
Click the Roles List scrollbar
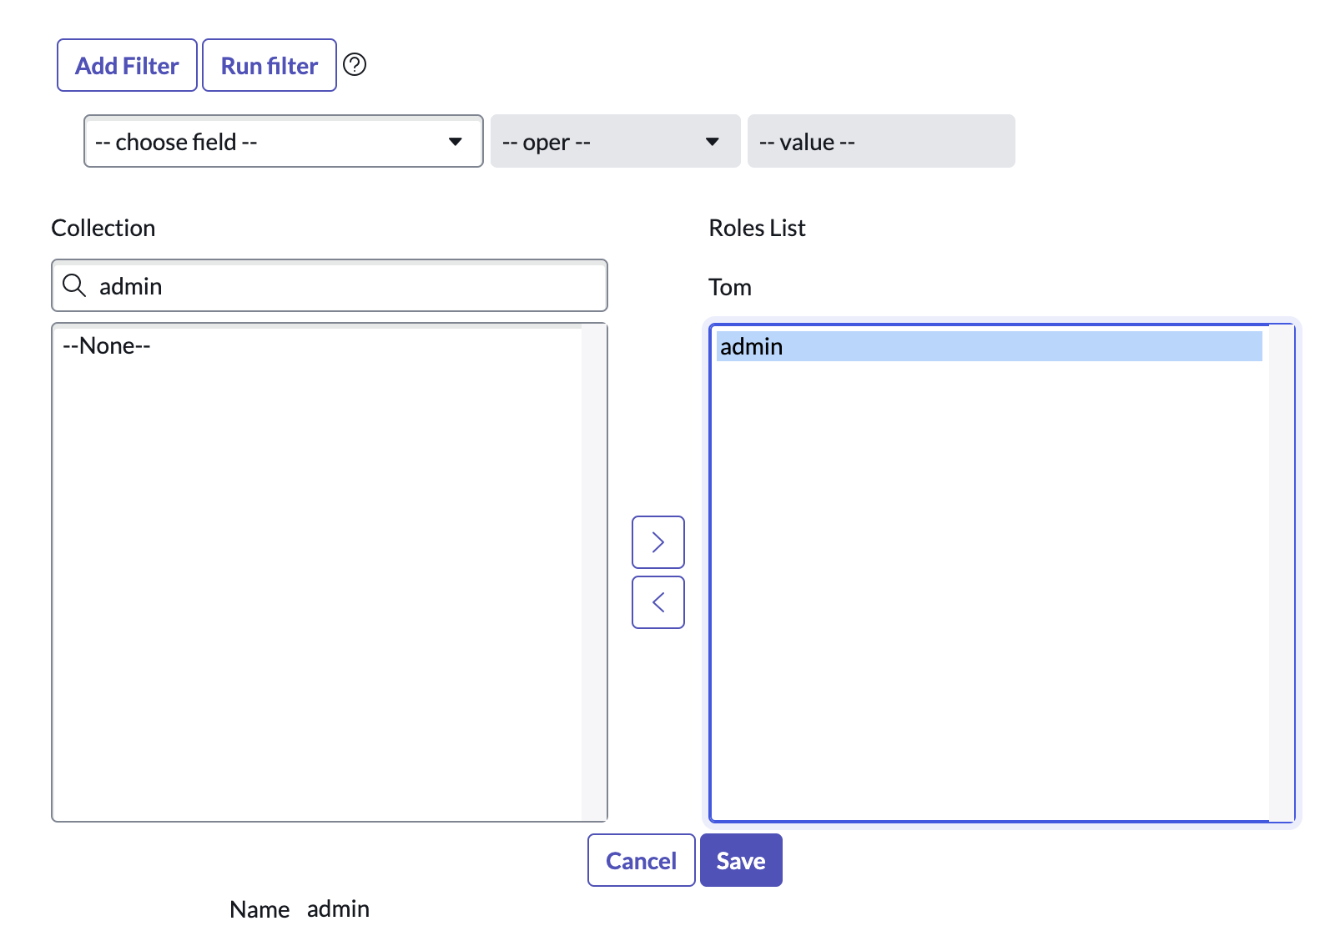(1281, 573)
